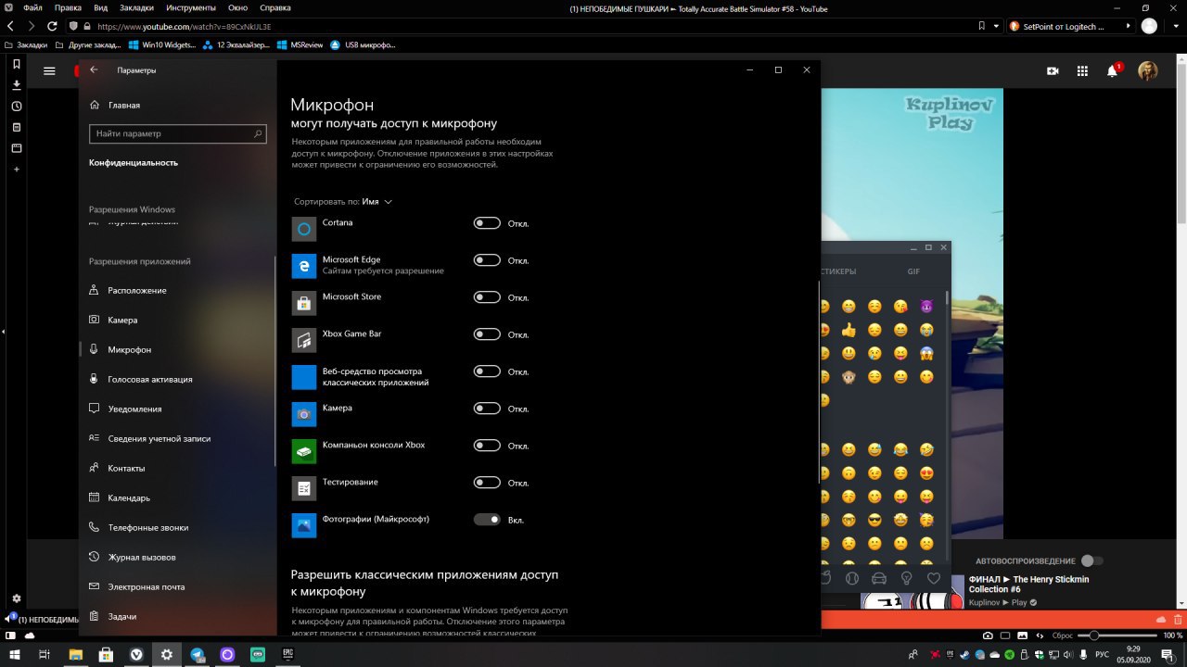Open Правка menu
1187x667 pixels.
(x=68, y=7)
